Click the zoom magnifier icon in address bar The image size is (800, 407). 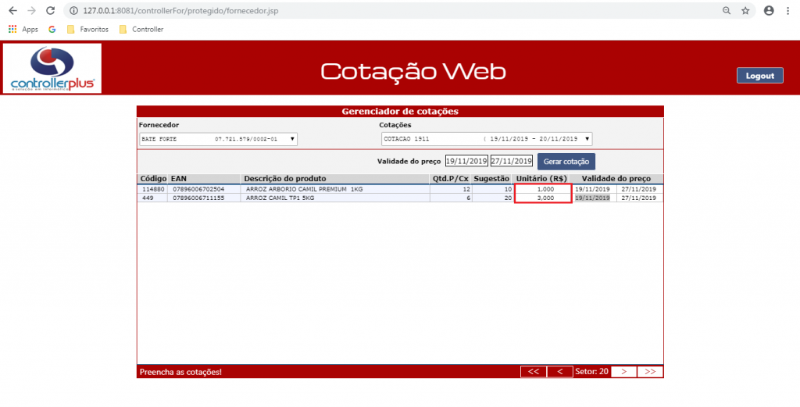click(727, 11)
